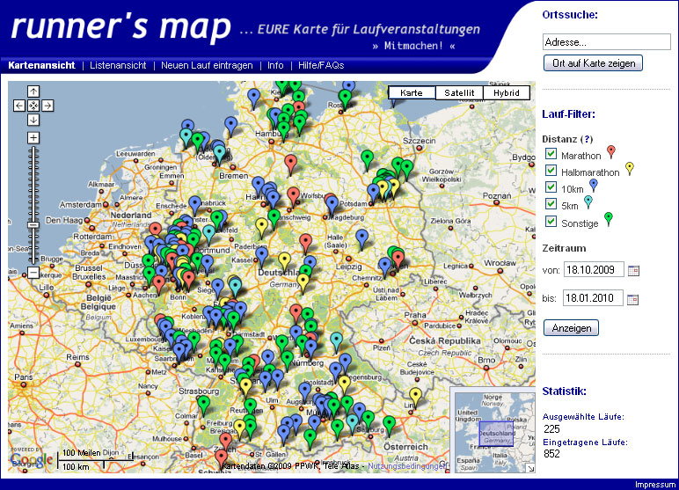This screenshot has width=679, height=490.
Task: Open calendar picker for 'bis' date
Action: pos(633,299)
